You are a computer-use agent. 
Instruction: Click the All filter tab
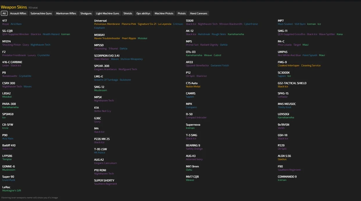coord(4,13)
